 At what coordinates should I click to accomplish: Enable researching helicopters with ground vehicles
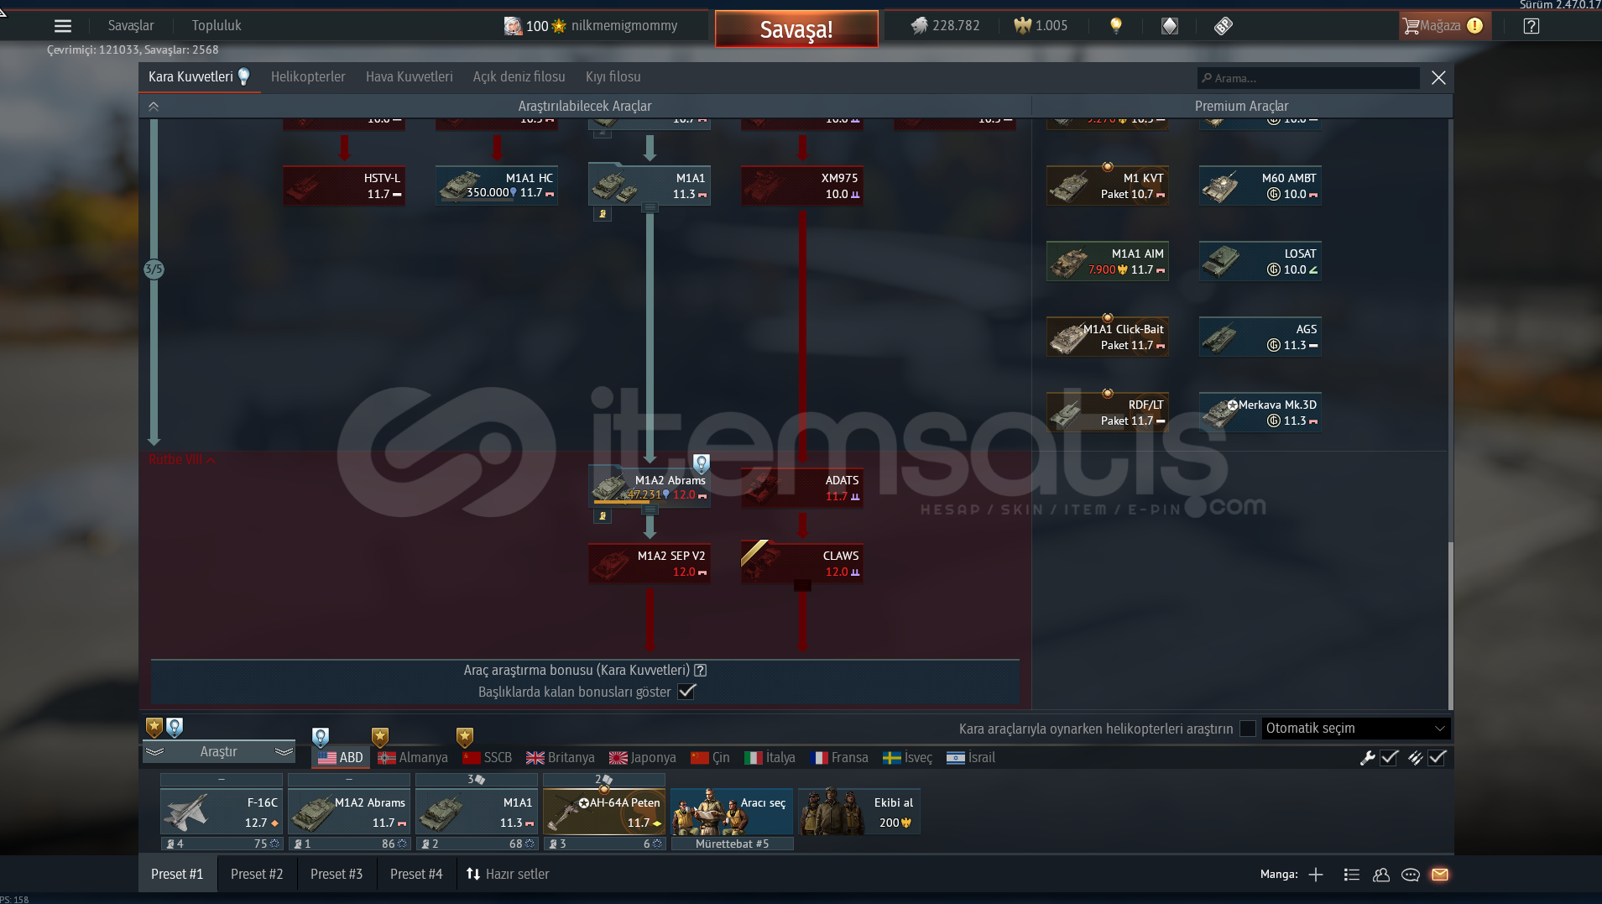coord(1248,729)
